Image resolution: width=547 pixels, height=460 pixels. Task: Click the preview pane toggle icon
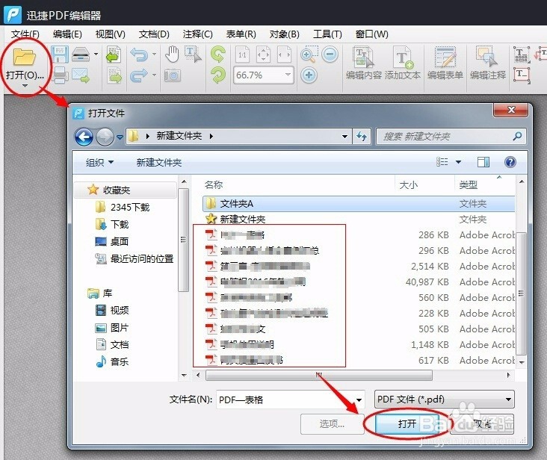click(483, 162)
